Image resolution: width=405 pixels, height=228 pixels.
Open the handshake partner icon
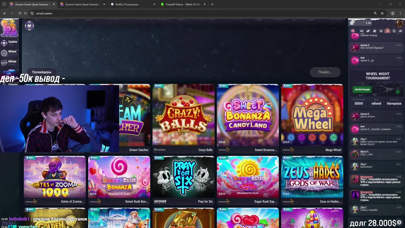click(368, 31)
